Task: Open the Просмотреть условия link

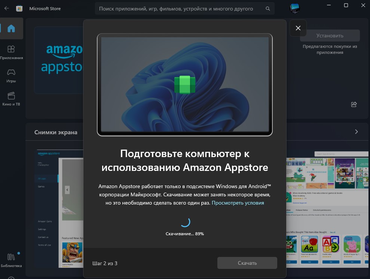Action: [x=238, y=203]
